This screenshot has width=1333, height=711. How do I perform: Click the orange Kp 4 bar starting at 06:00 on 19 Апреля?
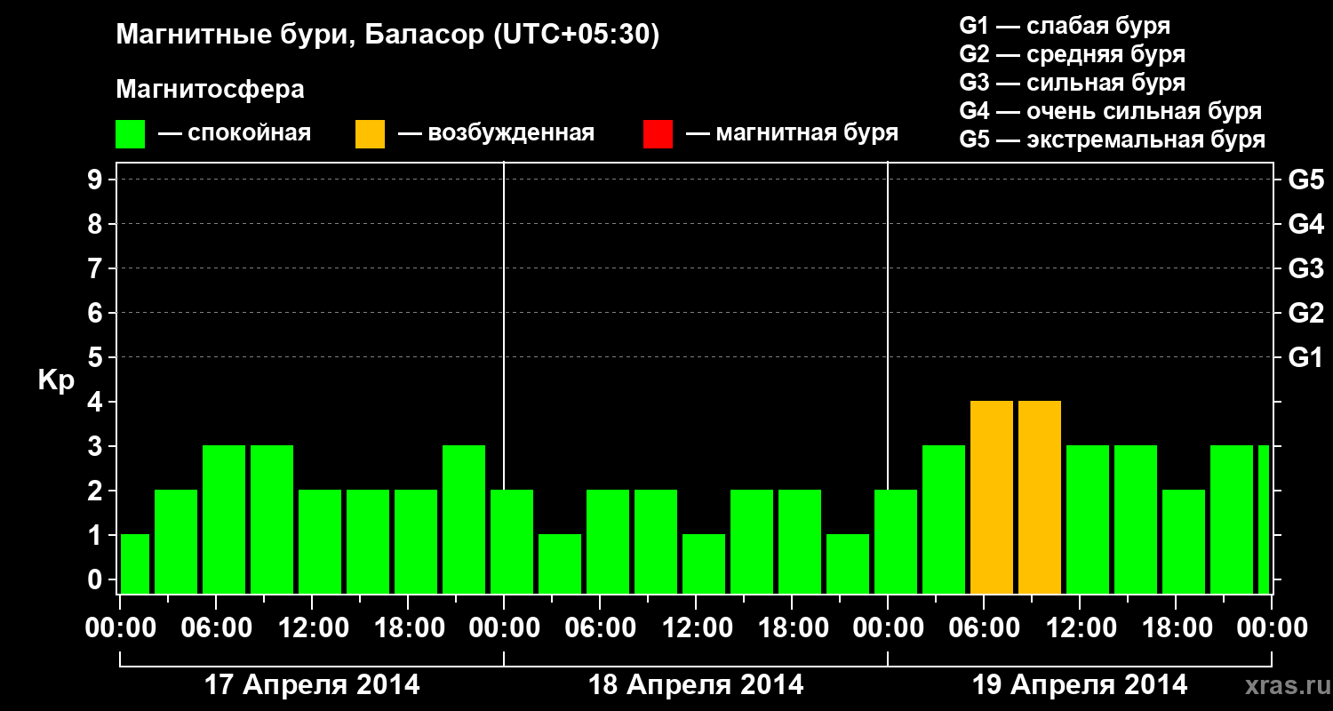pyautogui.click(x=992, y=497)
